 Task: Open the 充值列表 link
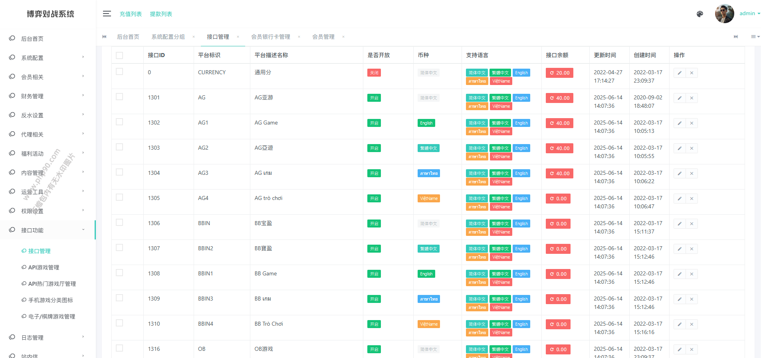click(131, 14)
